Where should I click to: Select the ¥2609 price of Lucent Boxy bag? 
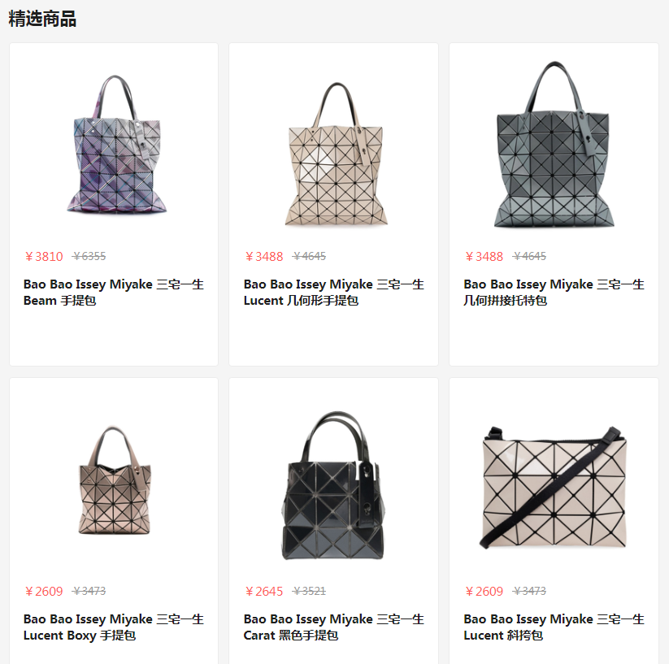coord(44,591)
